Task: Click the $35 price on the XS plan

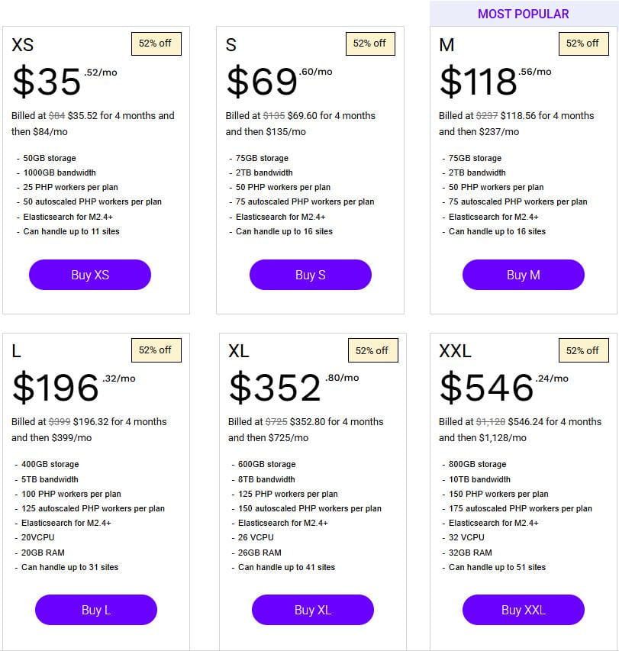Action: [x=47, y=82]
